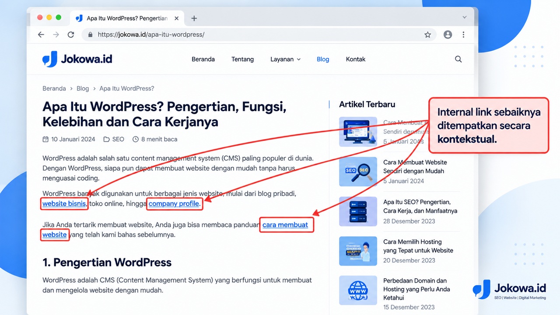
Task: Click the 1. Pengertian WordPress heading
Action: point(107,262)
